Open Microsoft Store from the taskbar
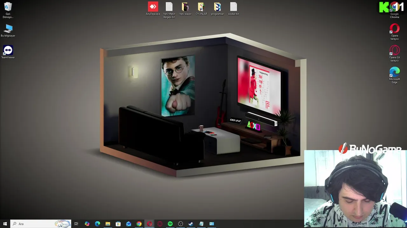This screenshot has width=407, height=228. (118, 224)
